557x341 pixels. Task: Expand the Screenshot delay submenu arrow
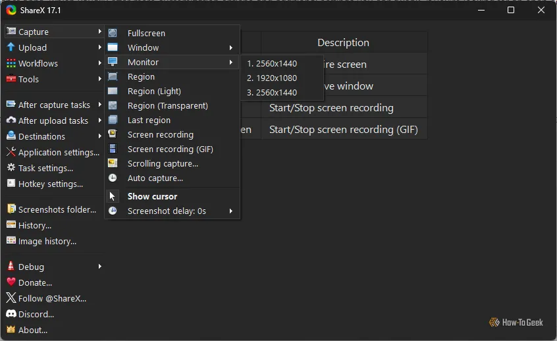231,211
